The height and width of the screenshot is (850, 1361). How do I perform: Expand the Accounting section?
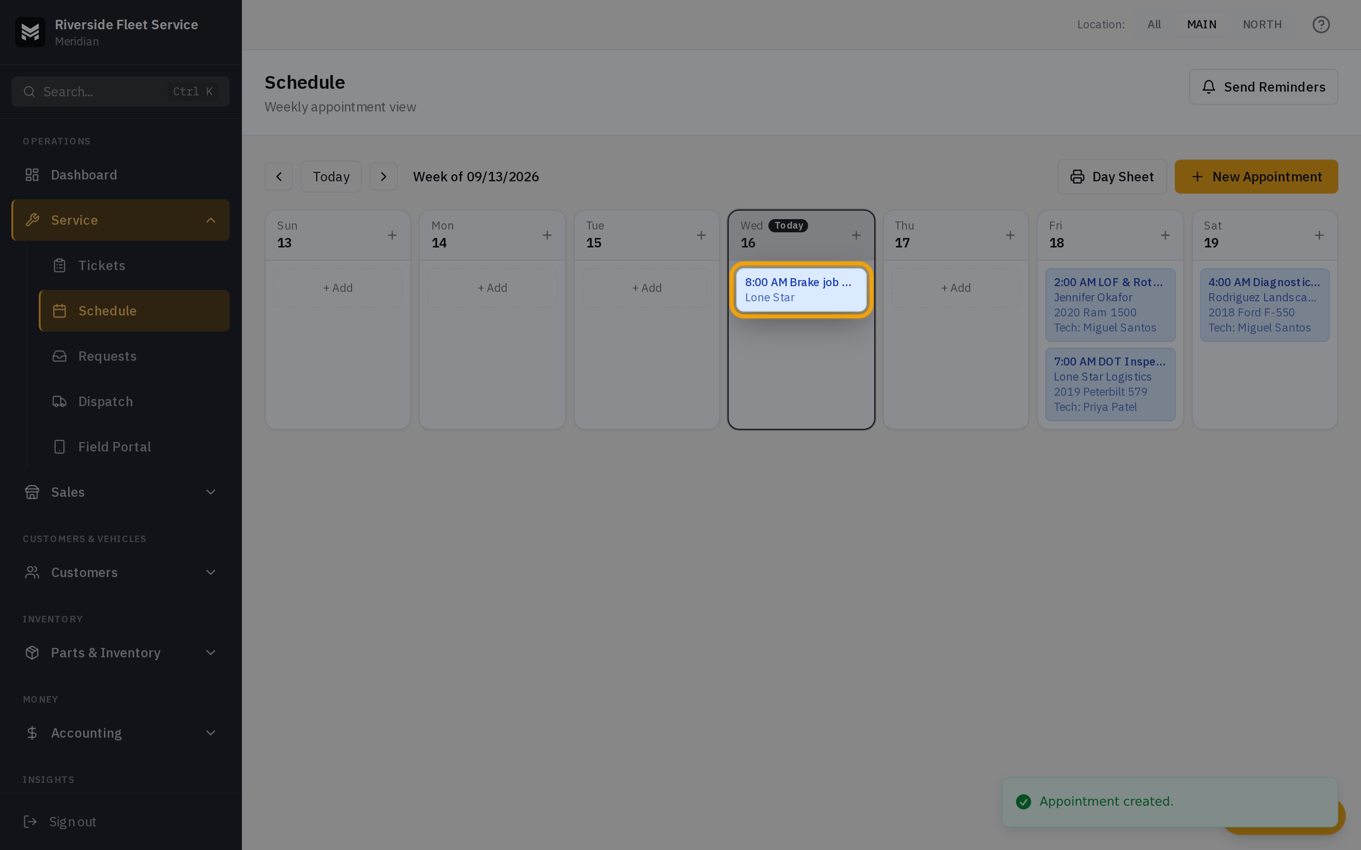[121, 733]
